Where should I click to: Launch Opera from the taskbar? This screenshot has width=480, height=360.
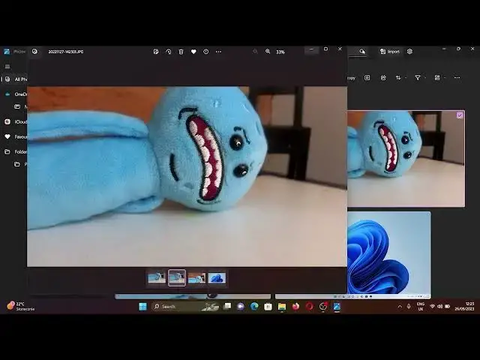pos(309,306)
